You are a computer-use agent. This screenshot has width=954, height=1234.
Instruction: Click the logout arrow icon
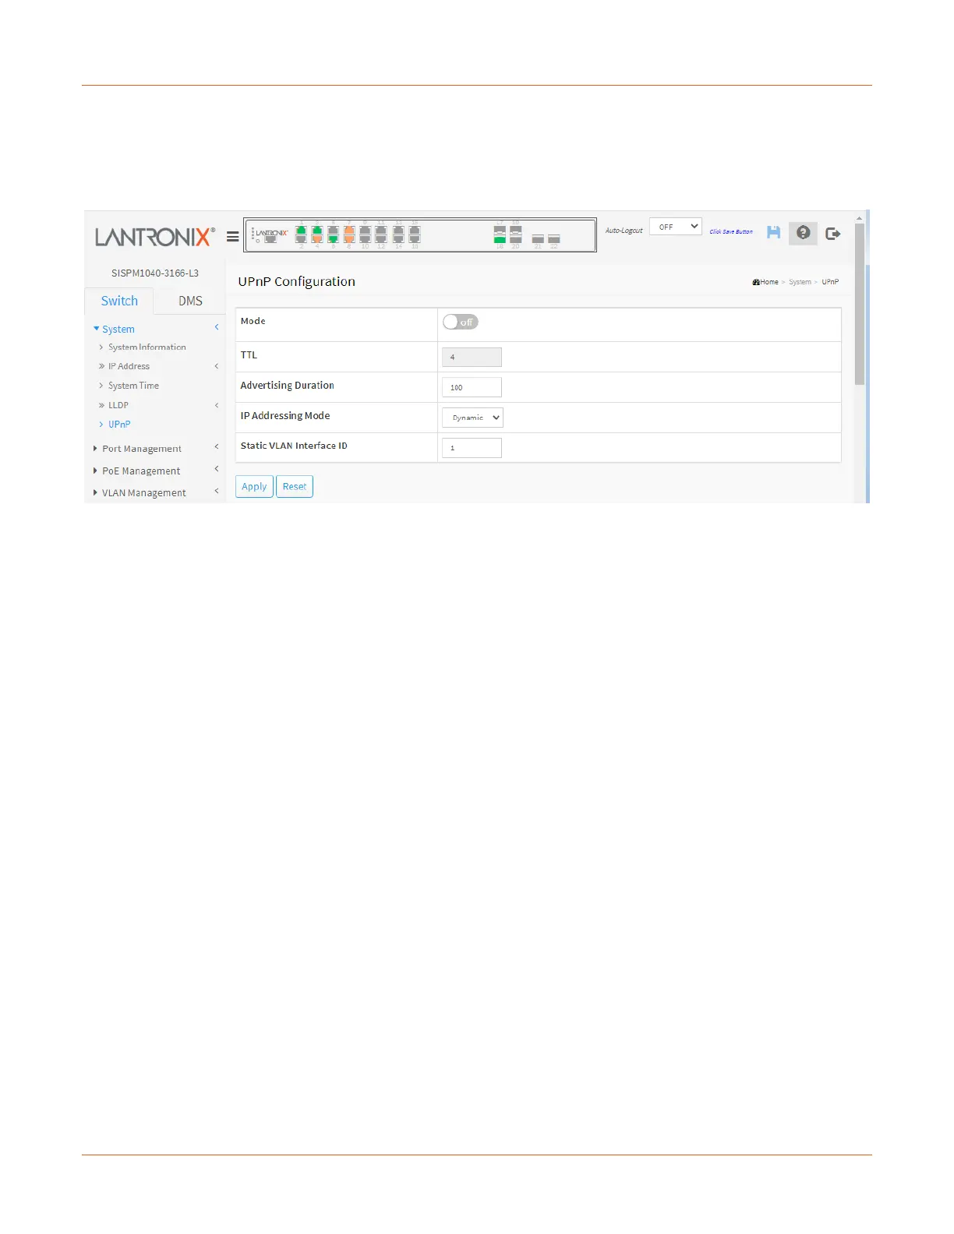(833, 233)
